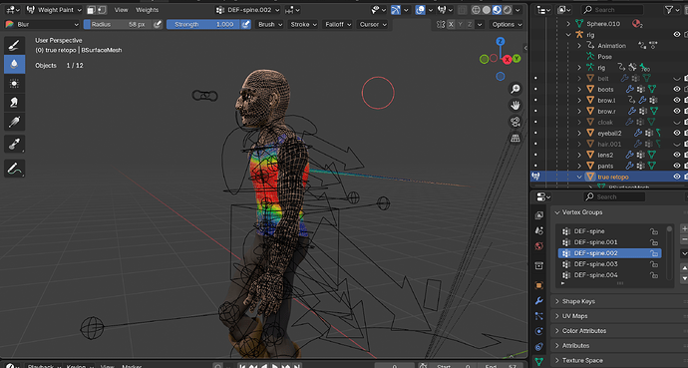Open the Physics properties tab
Screen dimensions: 688x368
(x=539, y=331)
